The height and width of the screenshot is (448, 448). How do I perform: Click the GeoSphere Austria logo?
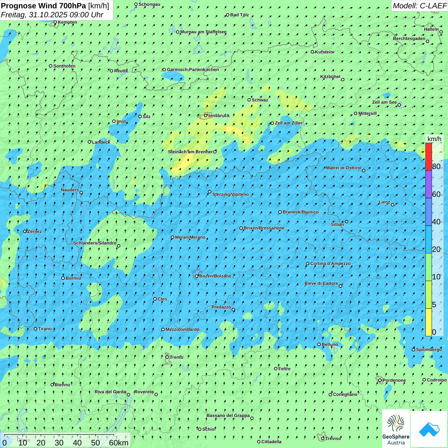pos(396,428)
